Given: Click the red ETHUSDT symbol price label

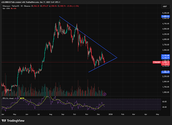Looking at the screenshot, I should 157,62.
